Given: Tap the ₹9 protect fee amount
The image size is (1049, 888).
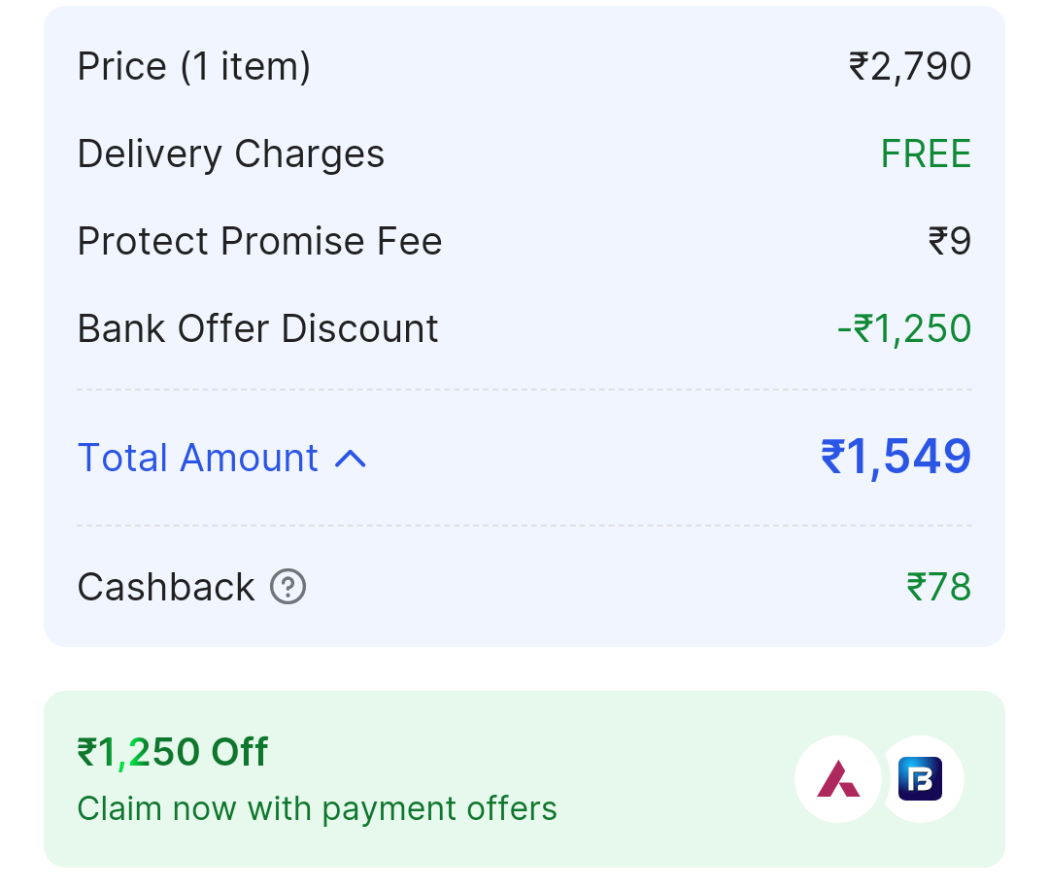Looking at the screenshot, I should click(949, 241).
